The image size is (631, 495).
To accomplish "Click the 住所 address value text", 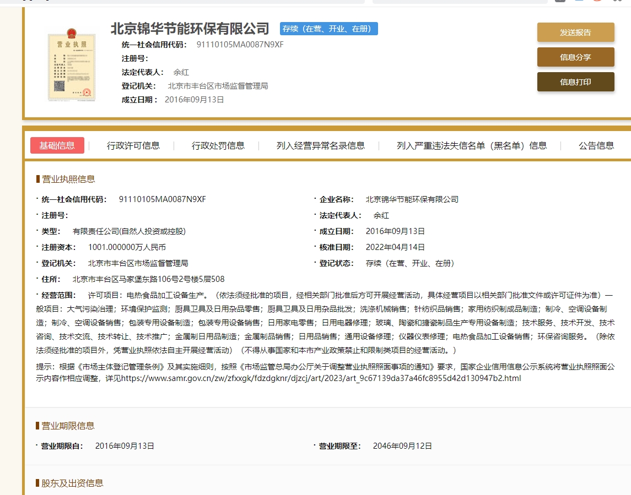I will 148,279.
